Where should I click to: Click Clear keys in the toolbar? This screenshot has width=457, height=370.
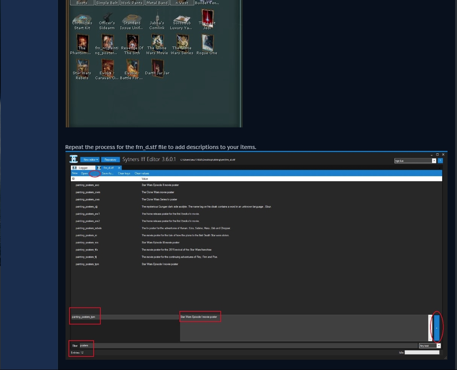click(x=124, y=173)
